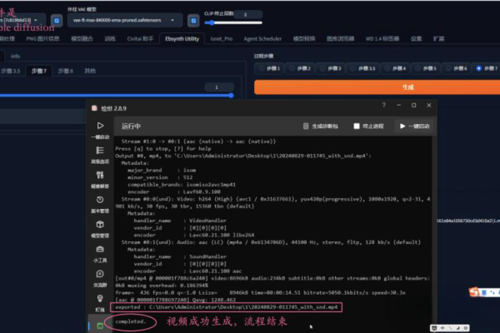Select the 步骤 4 radio option
Image resolution: width=500 pixels, height=333 pixels.
click(x=395, y=68)
